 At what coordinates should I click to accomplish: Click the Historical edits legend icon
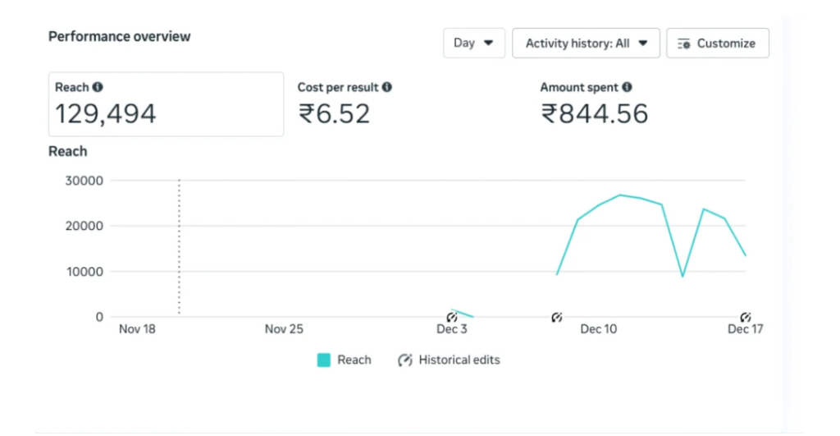tap(405, 360)
